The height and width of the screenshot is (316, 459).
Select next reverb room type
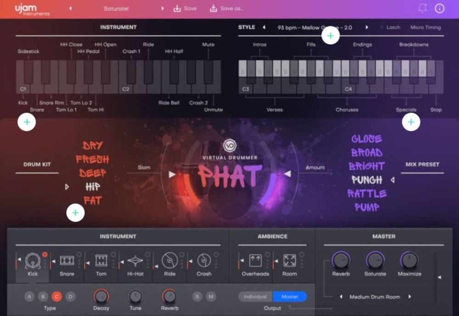(x=409, y=297)
